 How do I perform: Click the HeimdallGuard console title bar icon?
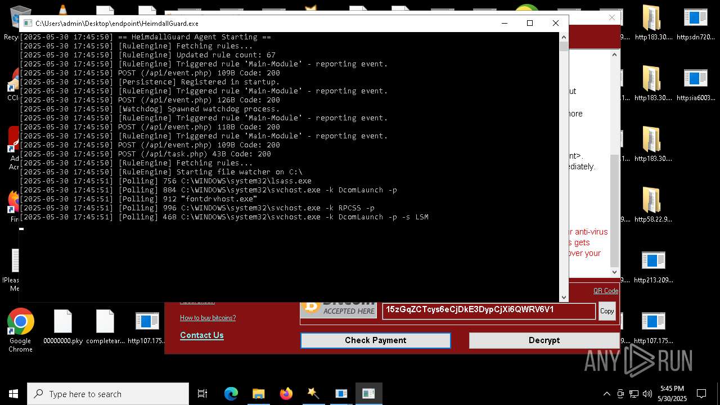tap(28, 23)
